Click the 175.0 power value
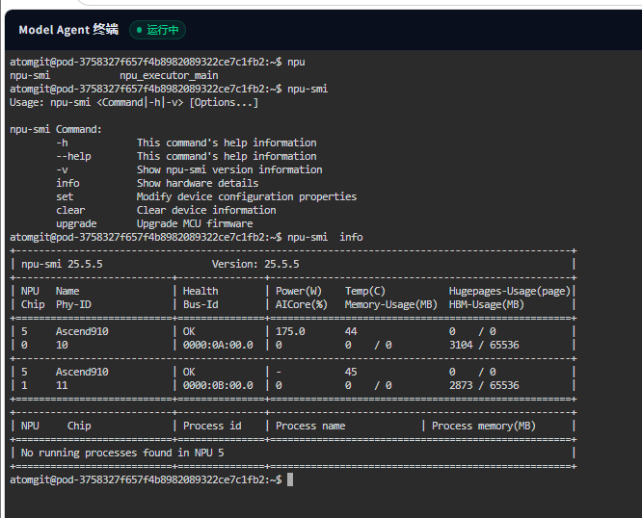 [290, 331]
